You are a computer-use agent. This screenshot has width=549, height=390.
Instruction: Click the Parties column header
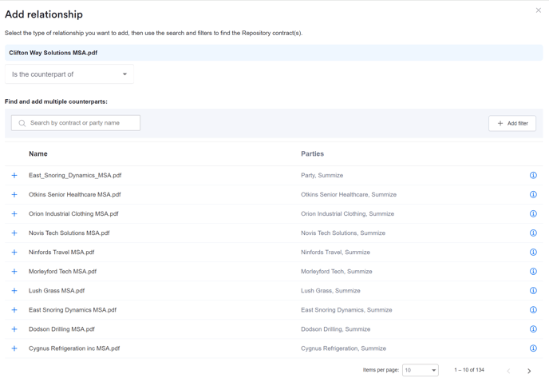tap(312, 153)
